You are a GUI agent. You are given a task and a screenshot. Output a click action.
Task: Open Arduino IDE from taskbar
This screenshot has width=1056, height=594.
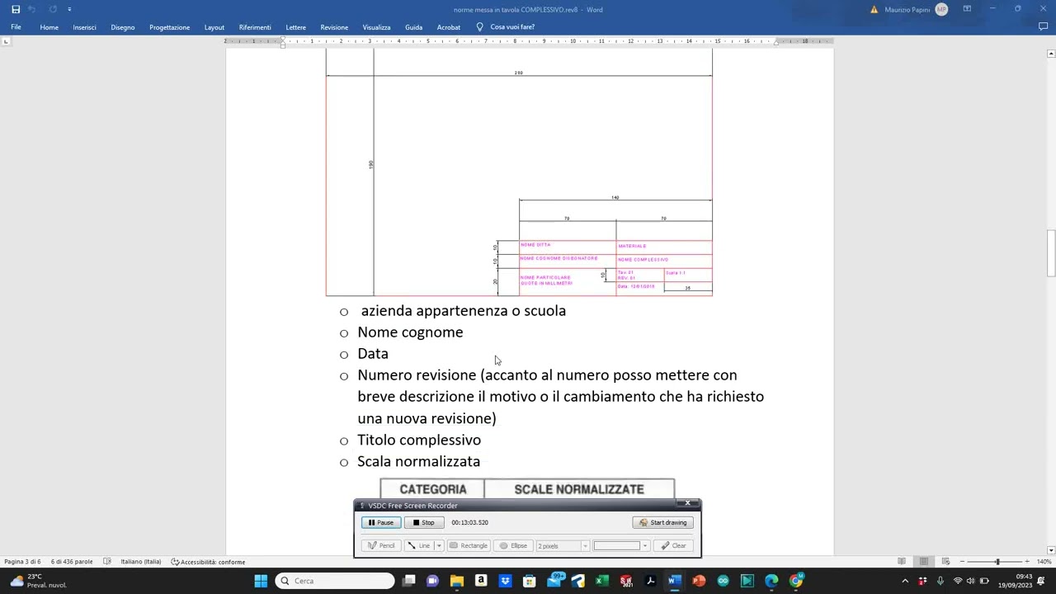(x=723, y=581)
